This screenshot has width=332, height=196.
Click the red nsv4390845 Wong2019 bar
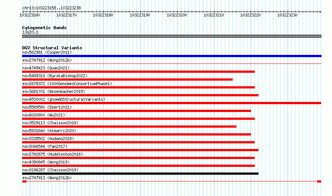138,166
